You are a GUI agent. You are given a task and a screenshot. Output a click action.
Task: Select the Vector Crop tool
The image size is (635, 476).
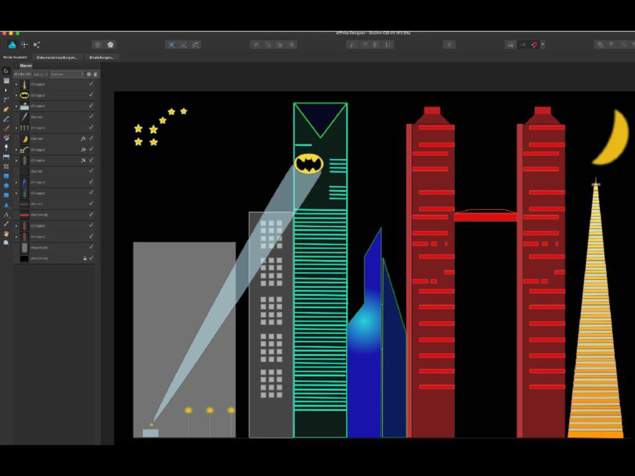6,166
